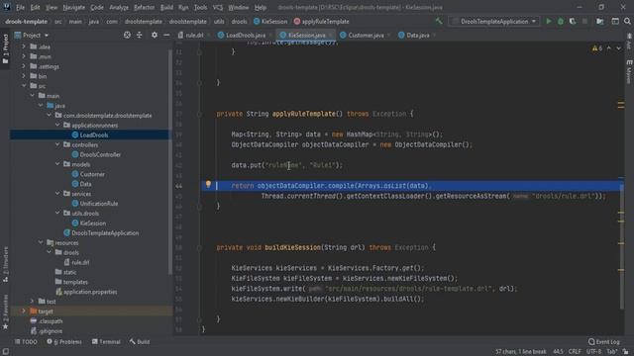This screenshot has width=634, height=356.
Task: Run with coverage icon in toolbar
Action: click(x=573, y=22)
